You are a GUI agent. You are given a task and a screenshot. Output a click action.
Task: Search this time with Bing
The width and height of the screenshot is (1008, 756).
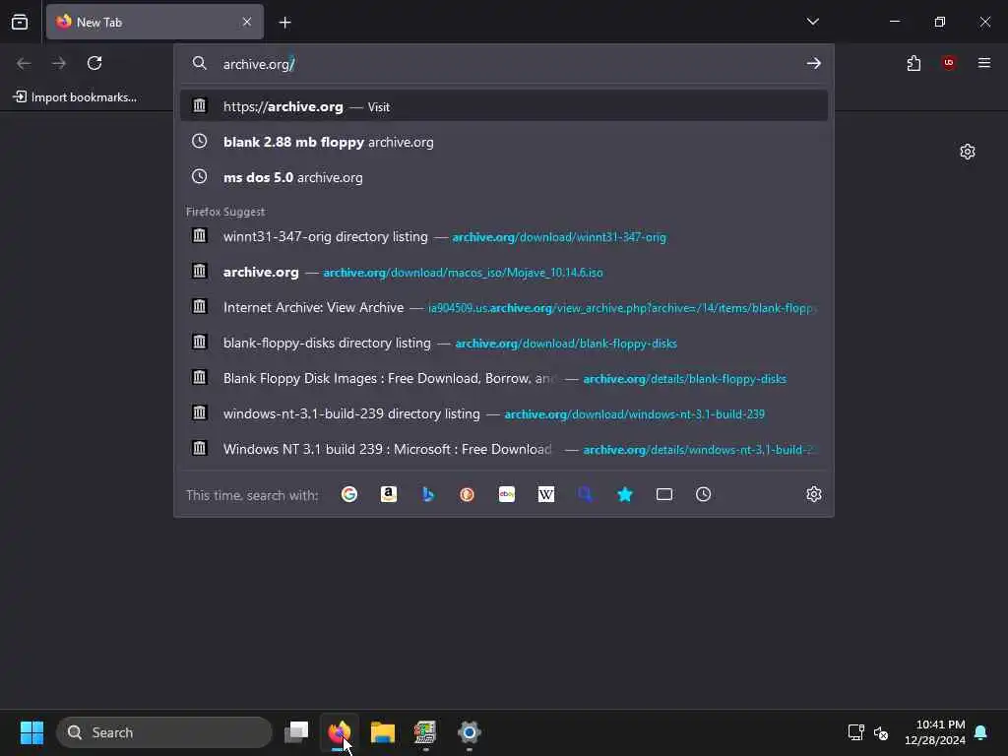pos(428,494)
